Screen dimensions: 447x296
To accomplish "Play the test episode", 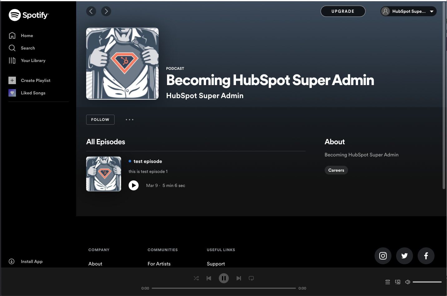I will pos(134,185).
